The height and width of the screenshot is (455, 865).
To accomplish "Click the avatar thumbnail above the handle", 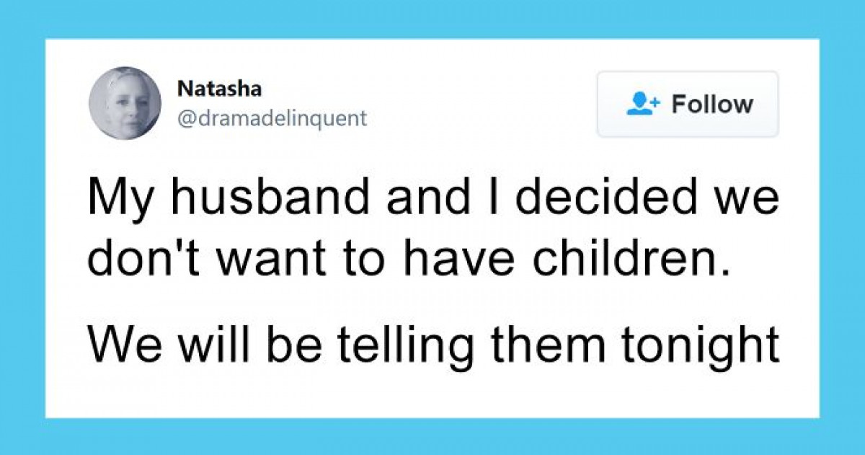I will 126,103.
